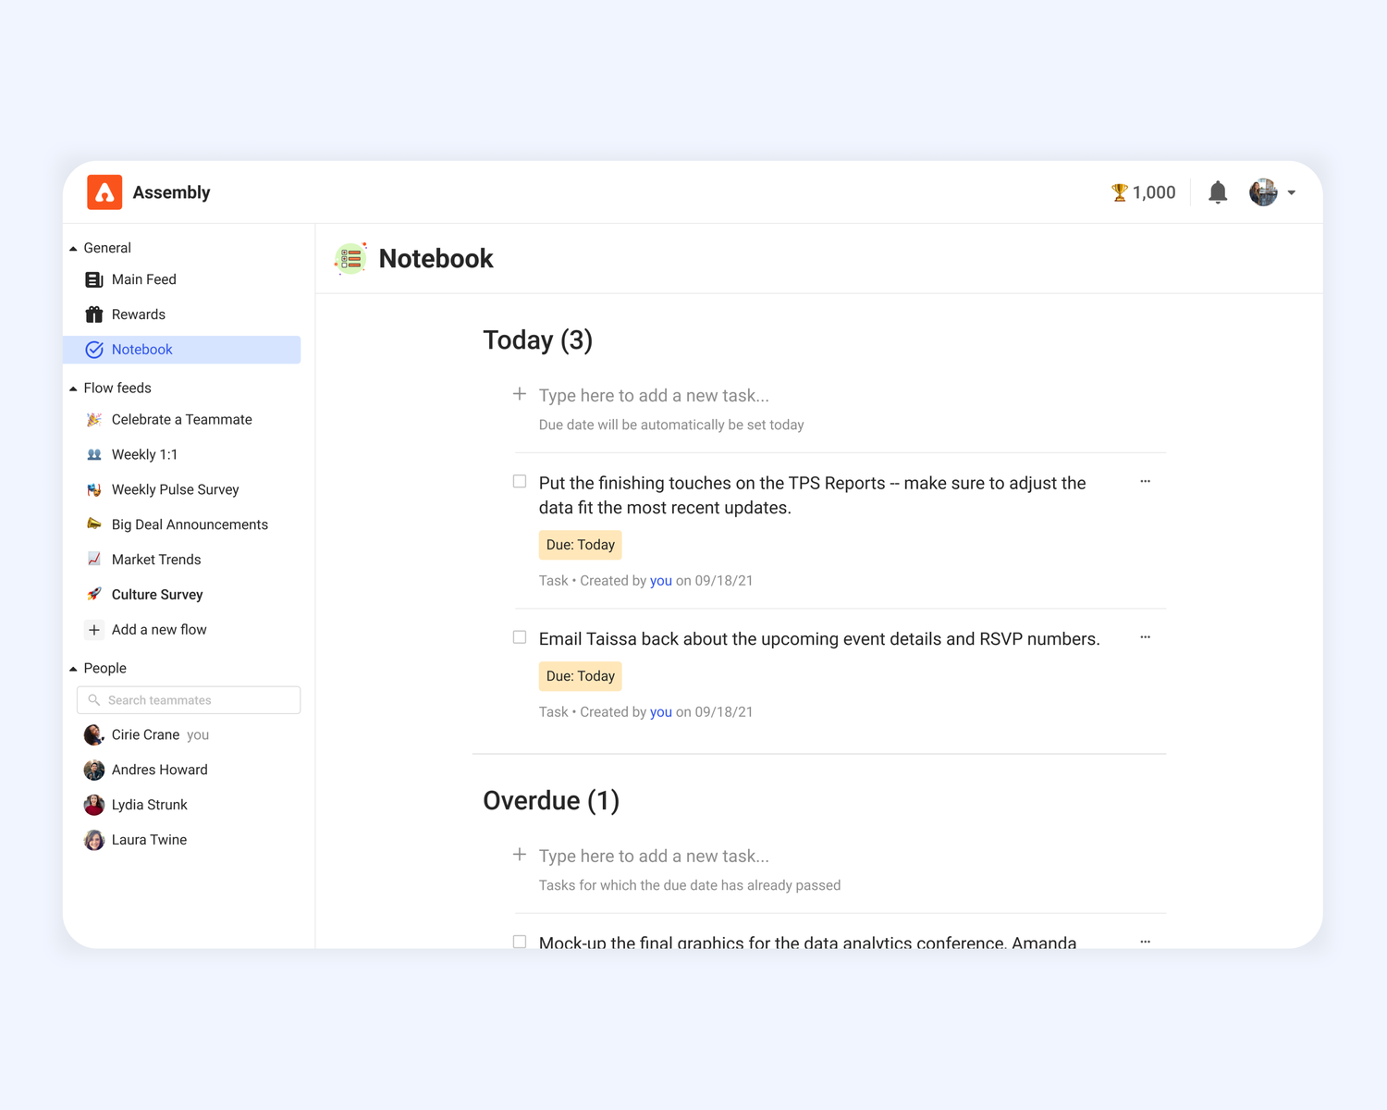This screenshot has width=1387, height=1110.
Task: Collapse the General section
Action: [73, 247]
